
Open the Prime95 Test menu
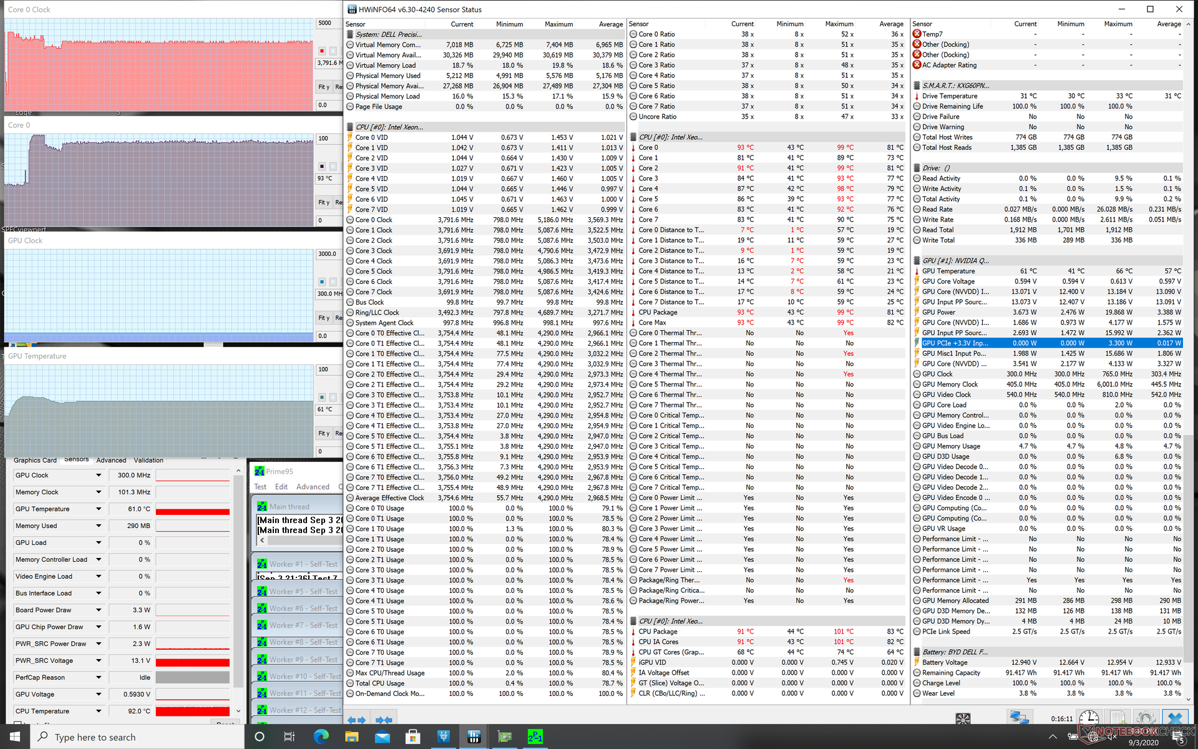[x=260, y=487]
